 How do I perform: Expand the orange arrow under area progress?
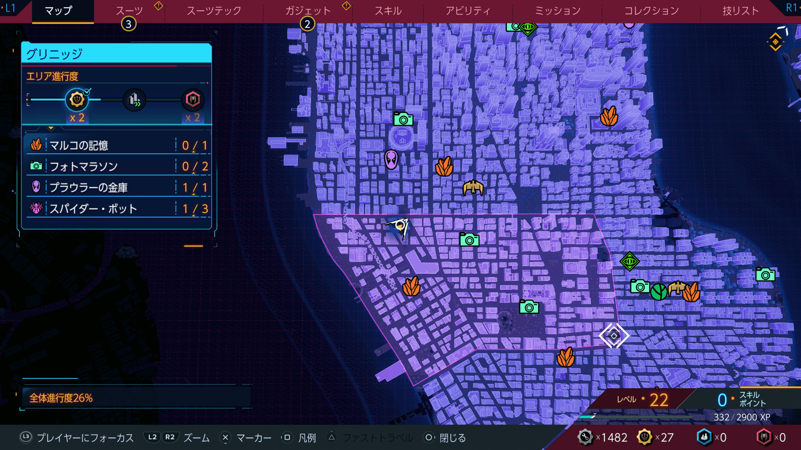coord(51,128)
